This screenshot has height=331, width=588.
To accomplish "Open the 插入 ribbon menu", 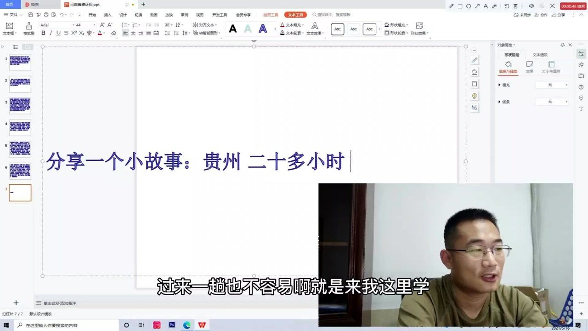I will click(107, 15).
